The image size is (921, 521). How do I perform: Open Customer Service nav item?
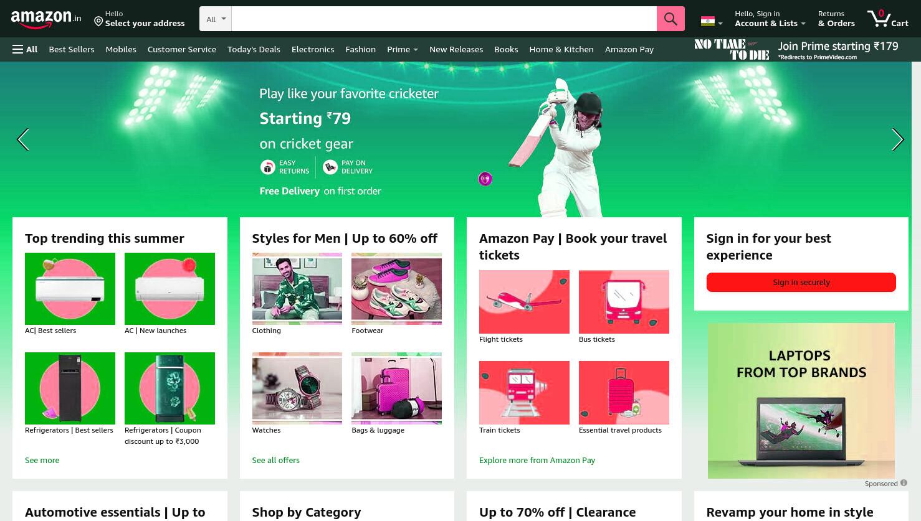[182, 49]
